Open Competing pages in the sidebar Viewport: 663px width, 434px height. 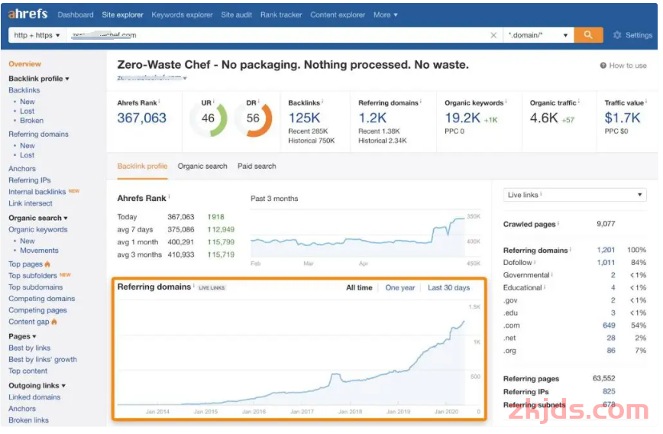click(x=37, y=312)
